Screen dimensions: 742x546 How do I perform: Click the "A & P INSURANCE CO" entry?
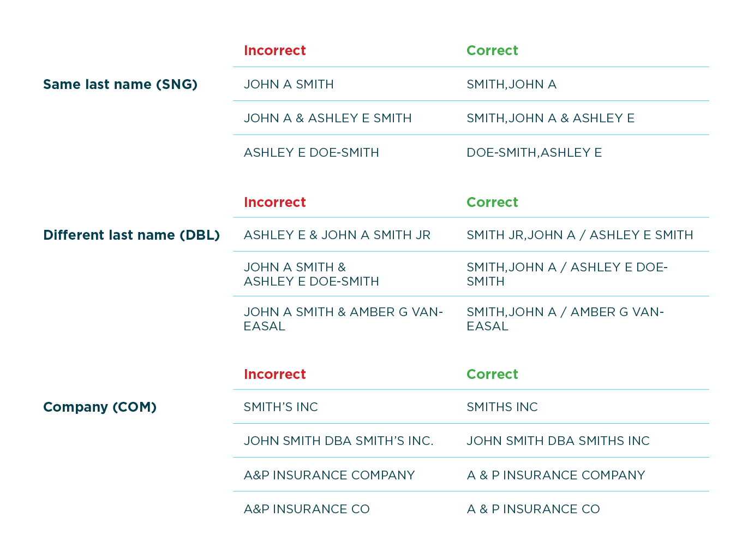(533, 509)
